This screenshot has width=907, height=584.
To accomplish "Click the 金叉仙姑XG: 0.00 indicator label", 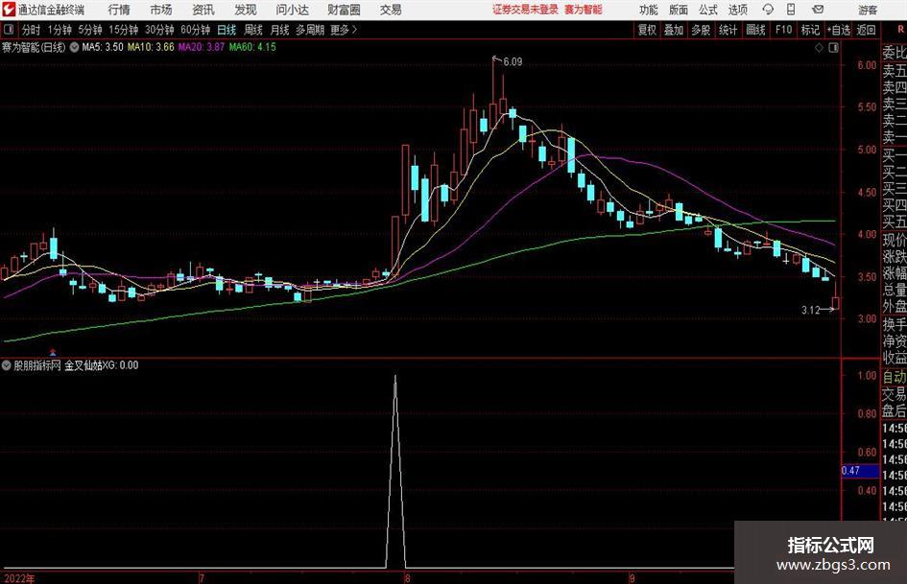I will click(x=101, y=365).
